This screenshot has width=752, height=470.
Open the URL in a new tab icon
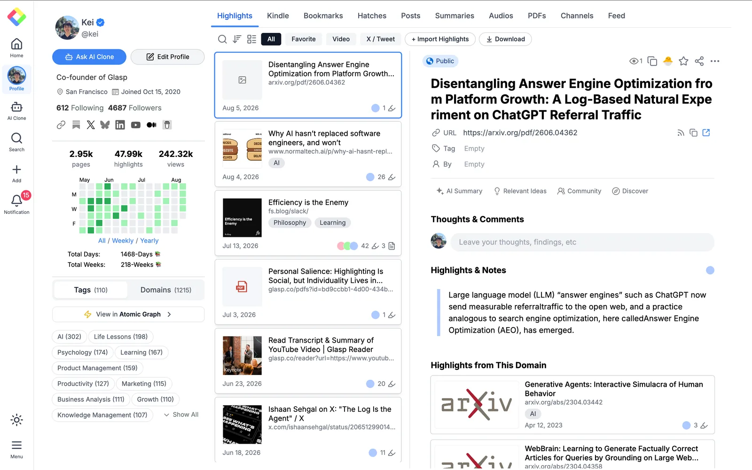706,133
